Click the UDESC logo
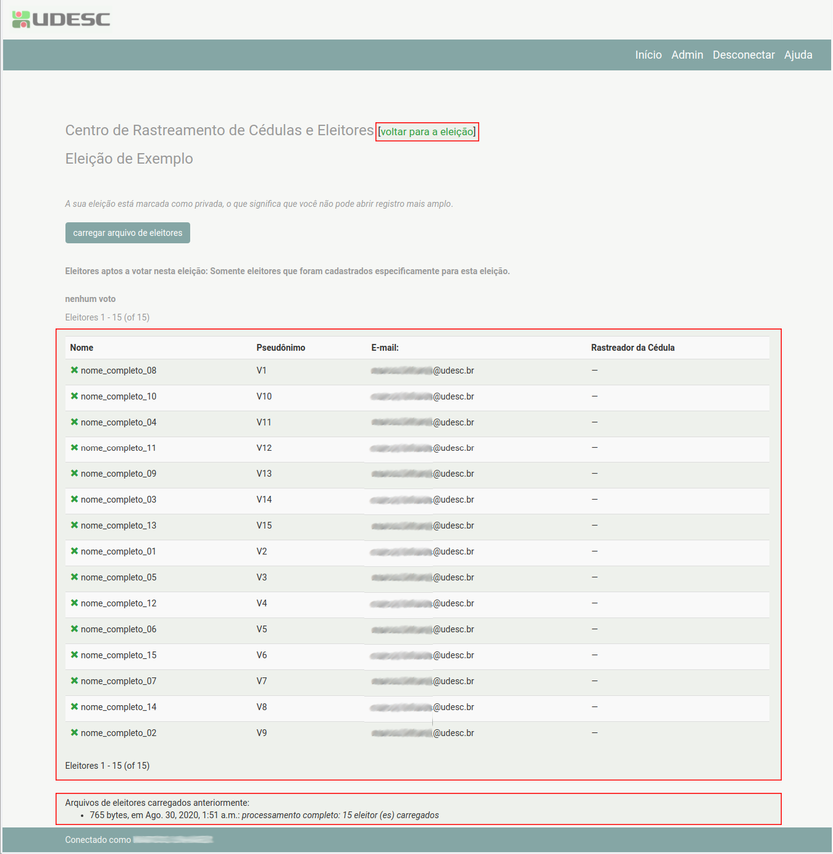The height and width of the screenshot is (854, 833). pos(61,19)
